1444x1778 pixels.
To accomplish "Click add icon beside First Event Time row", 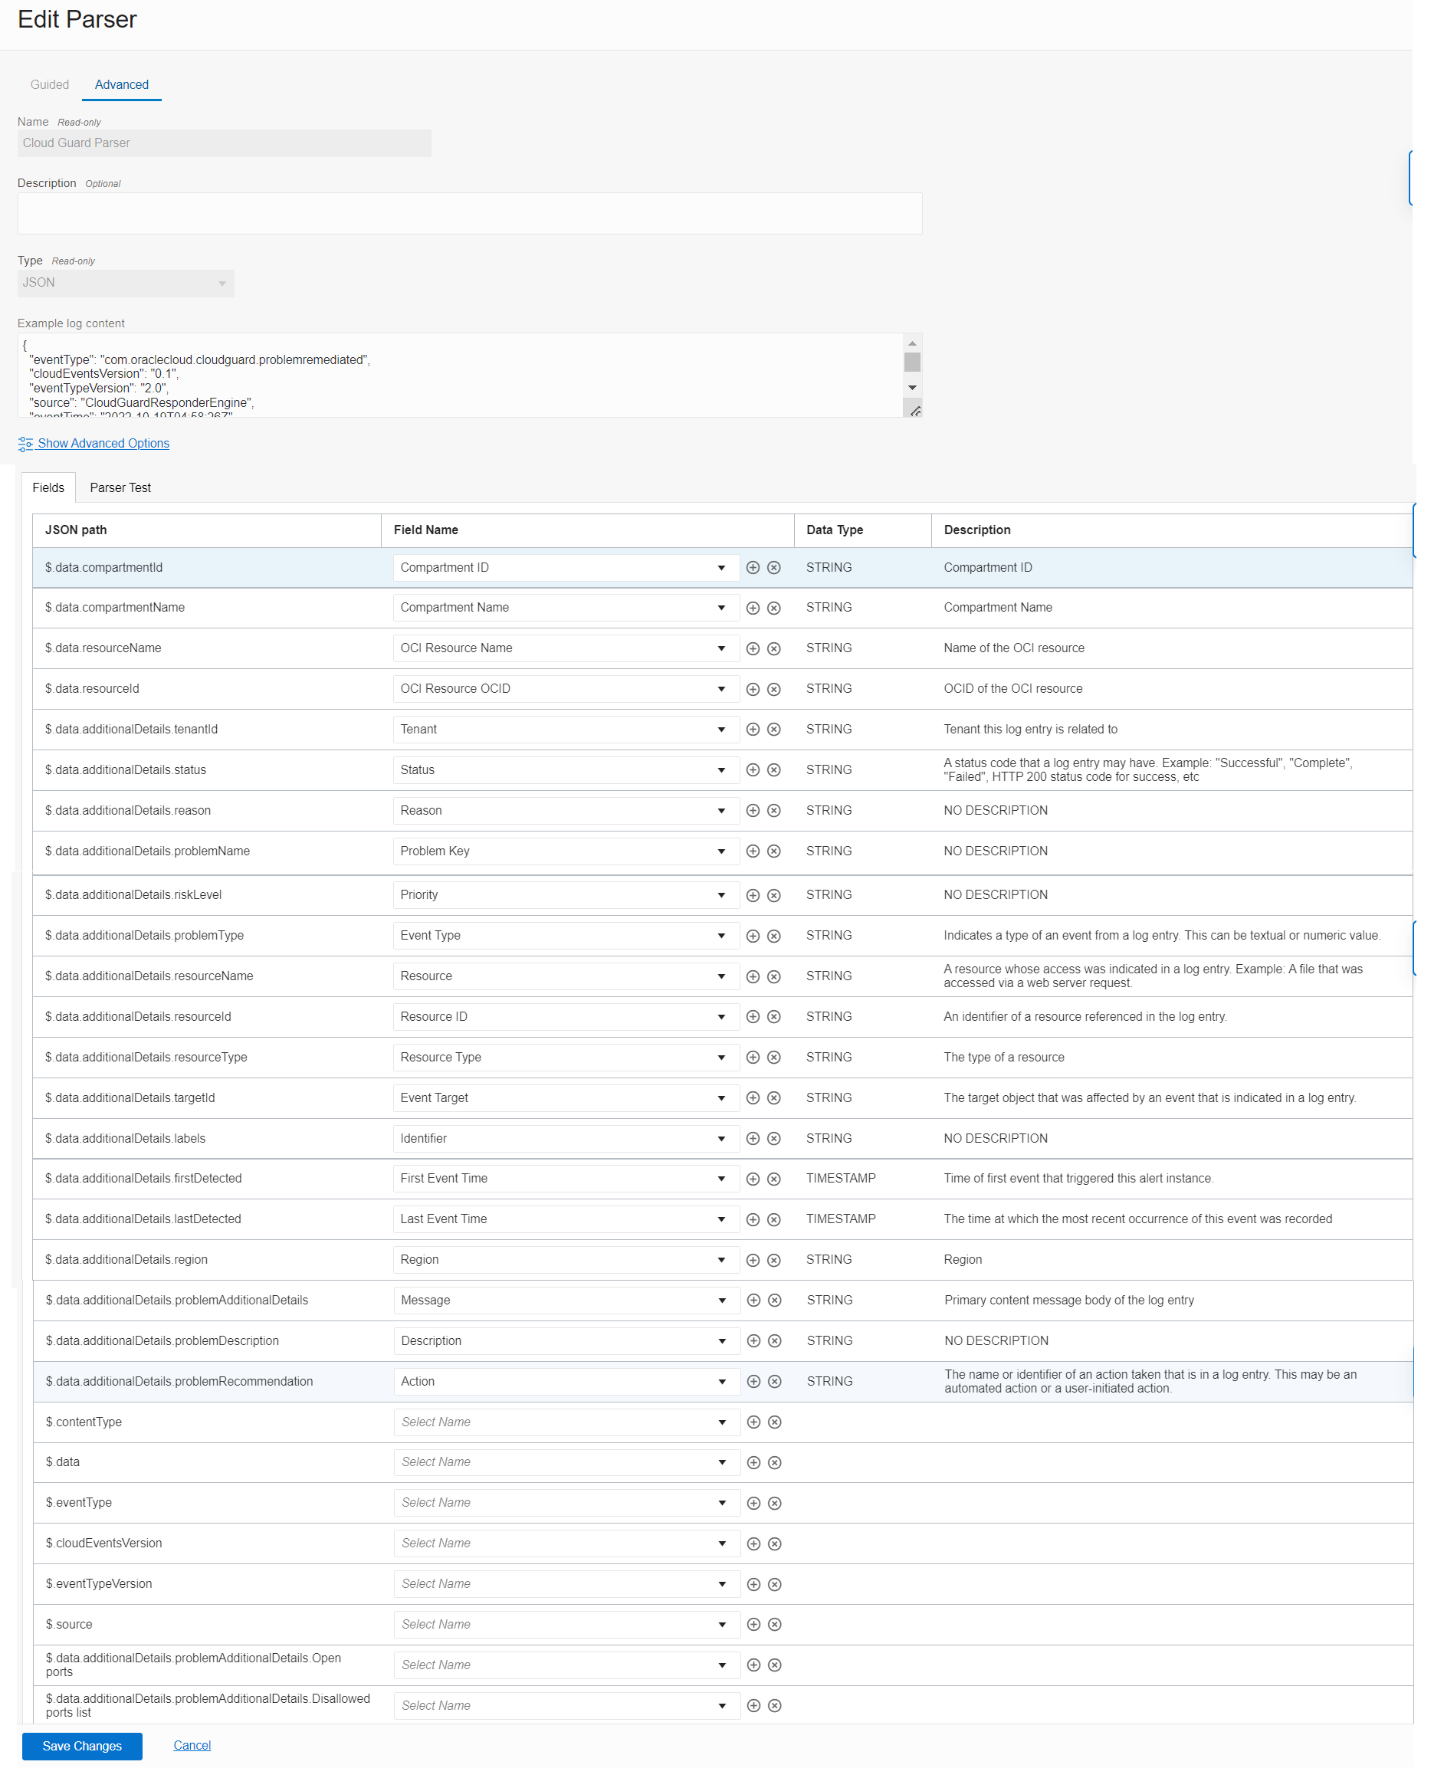I will 753,1178.
